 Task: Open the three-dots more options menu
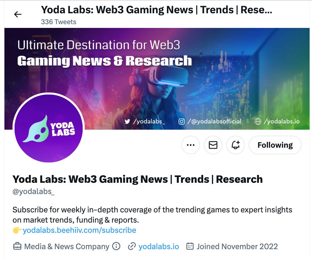click(x=191, y=145)
